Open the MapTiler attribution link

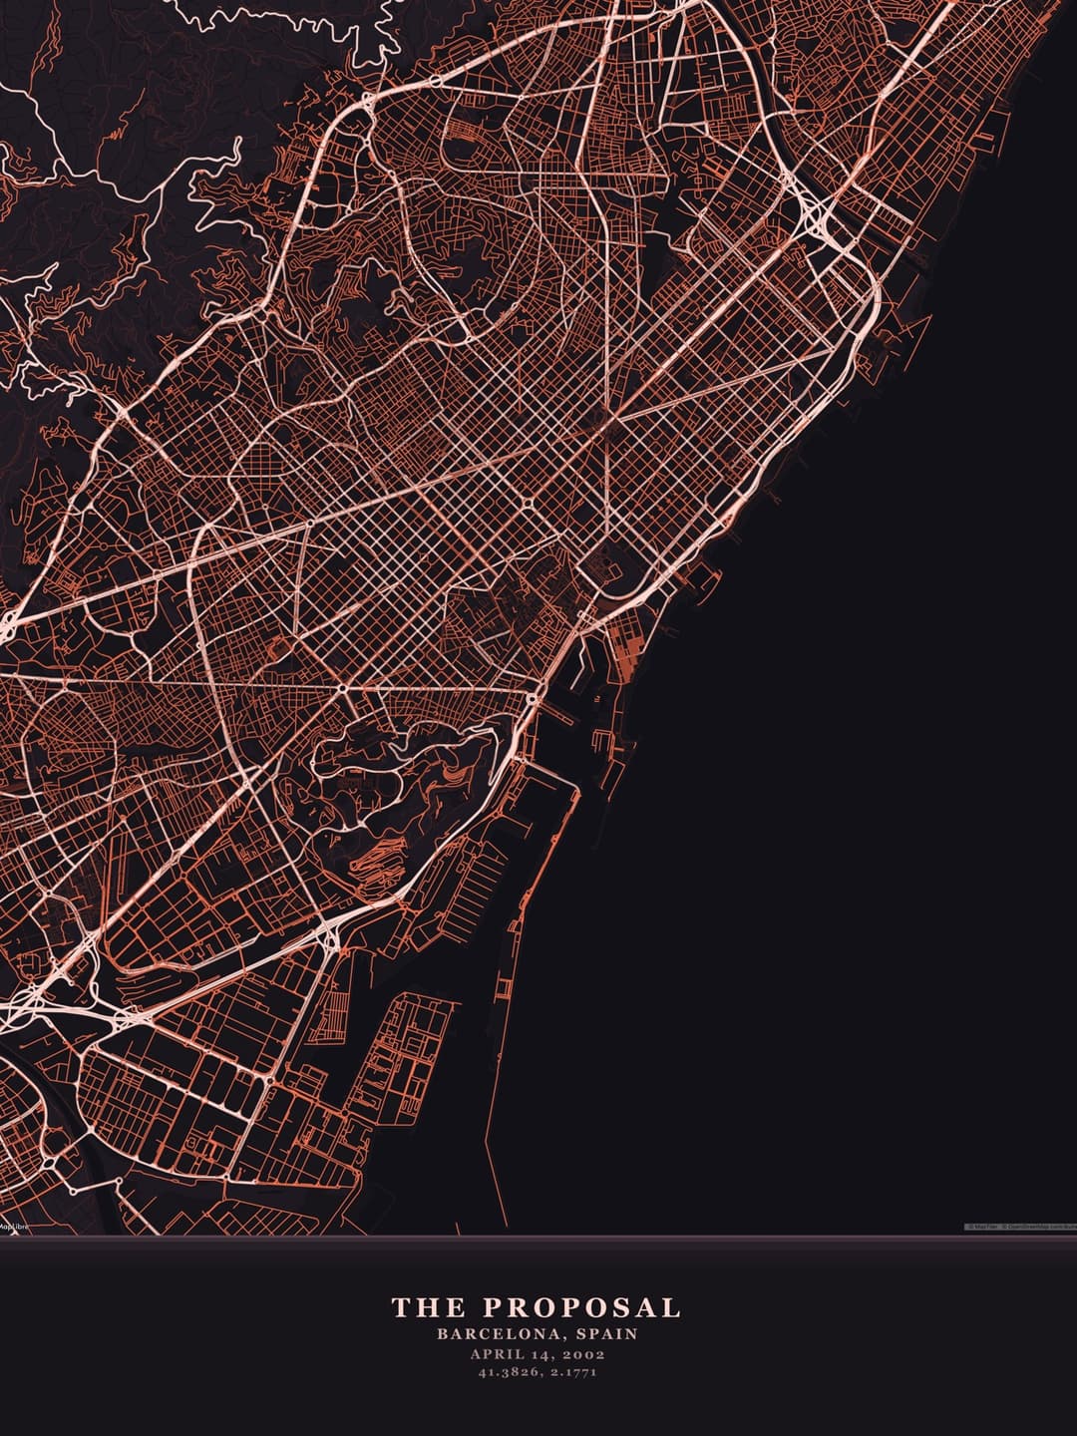[x=983, y=1227]
